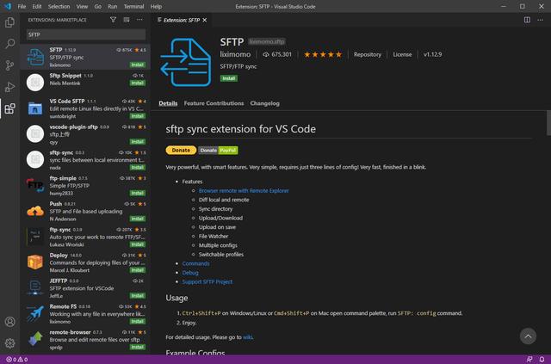Open the Support SFTP Project link
The width and height of the screenshot is (551, 364).
[x=207, y=281]
